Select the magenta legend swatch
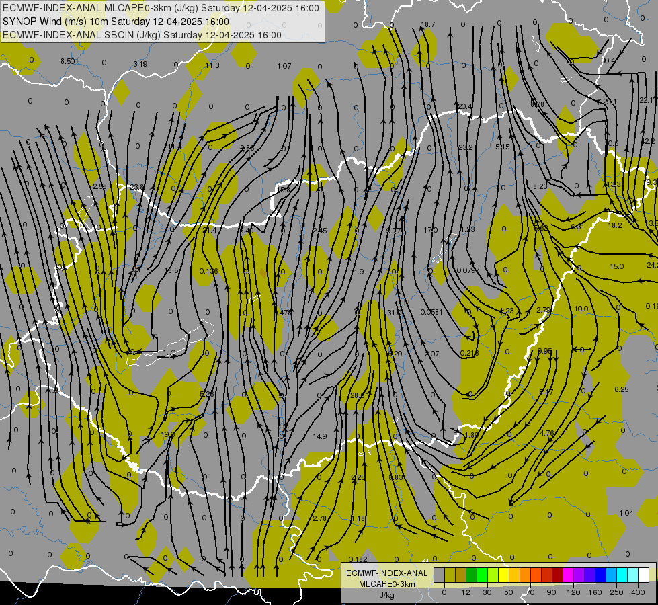 [568, 575]
